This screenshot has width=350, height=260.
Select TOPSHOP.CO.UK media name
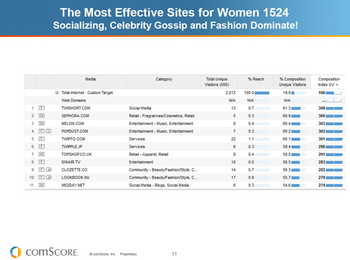[76, 154]
